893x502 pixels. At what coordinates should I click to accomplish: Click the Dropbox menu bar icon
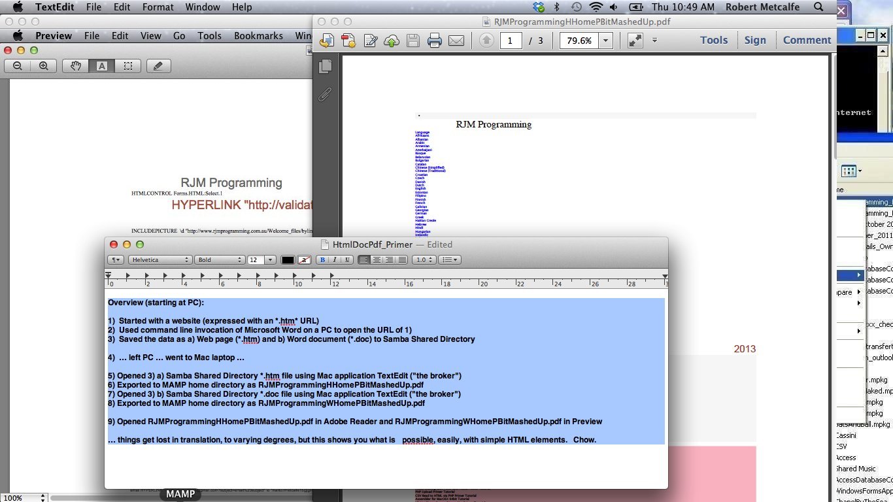click(539, 7)
